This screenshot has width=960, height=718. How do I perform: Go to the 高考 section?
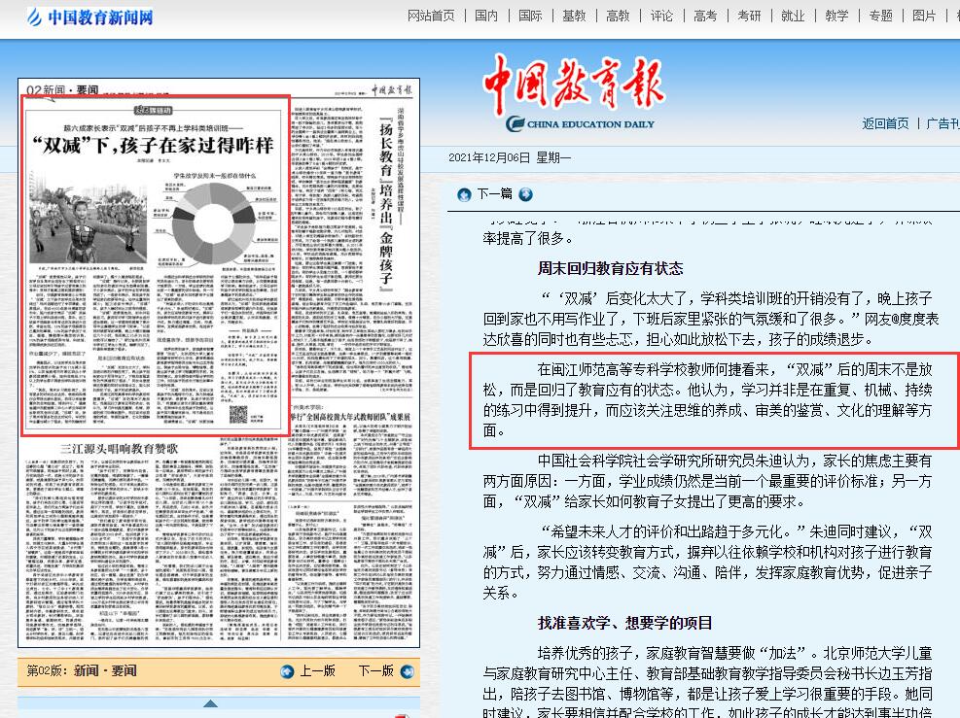(x=705, y=16)
